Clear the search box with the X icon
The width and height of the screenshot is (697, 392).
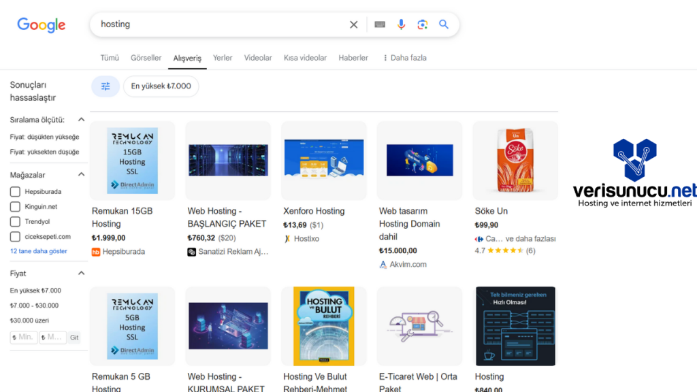[x=353, y=25]
